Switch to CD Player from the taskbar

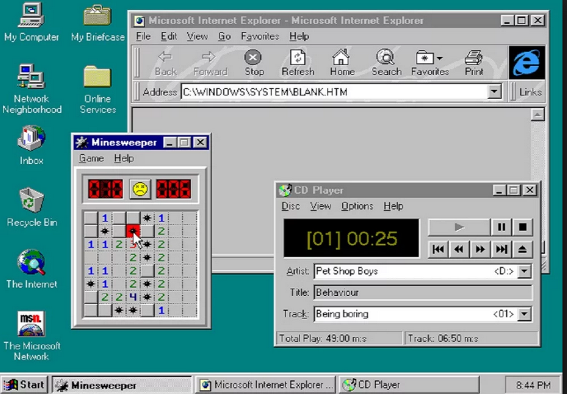tap(409, 384)
